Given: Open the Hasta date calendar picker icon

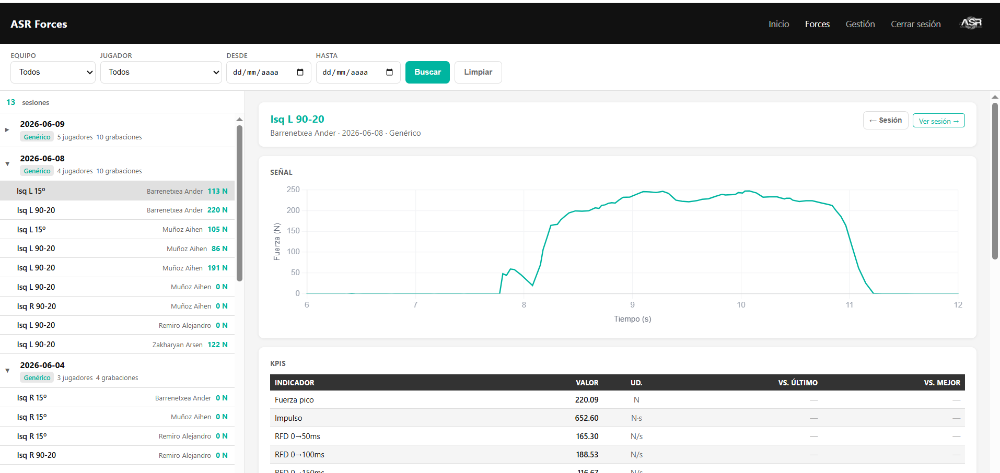Looking at the screenshot, I should pyautogui.click(x=389, y=72).
